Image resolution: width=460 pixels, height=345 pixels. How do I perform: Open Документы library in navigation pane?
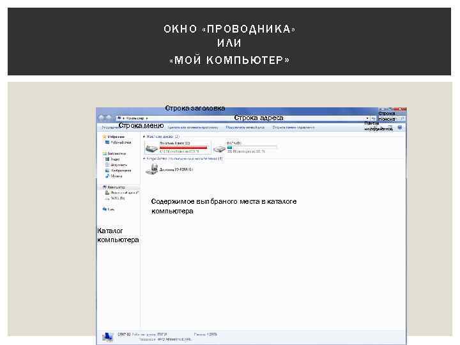pyautogui.click(x=116, y=165)
